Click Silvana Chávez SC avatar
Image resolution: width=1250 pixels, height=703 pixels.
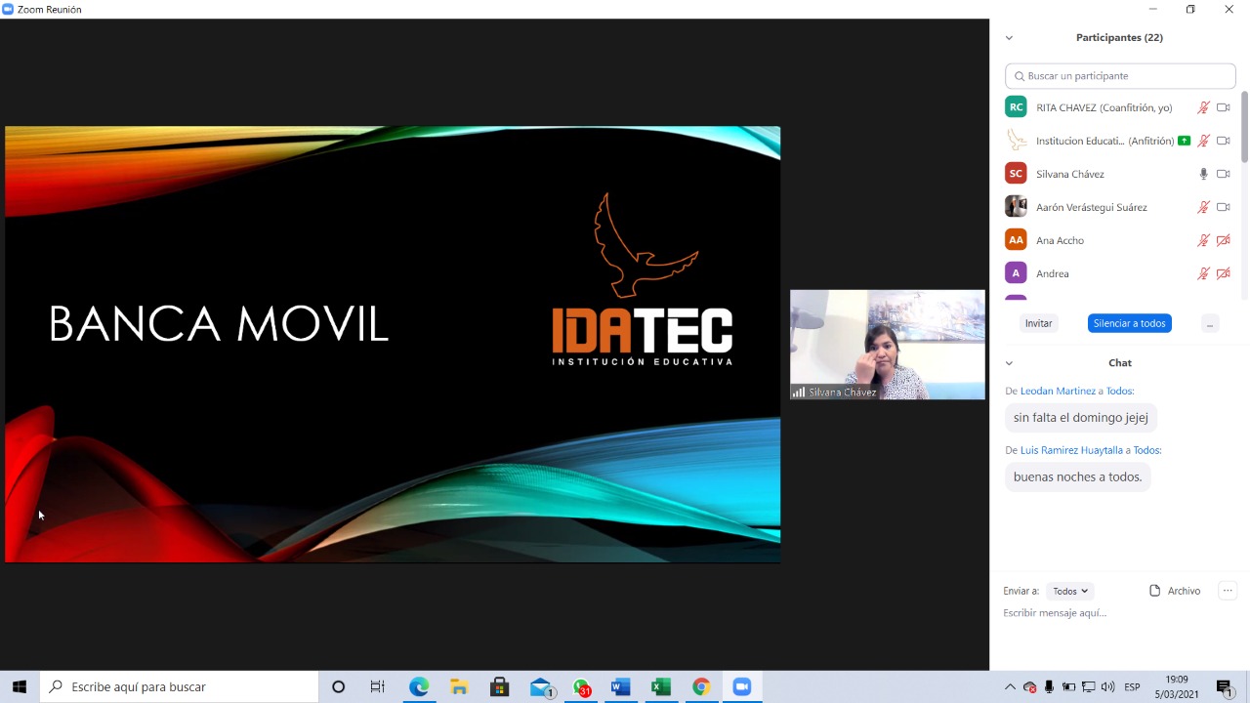coord(1016,174)
